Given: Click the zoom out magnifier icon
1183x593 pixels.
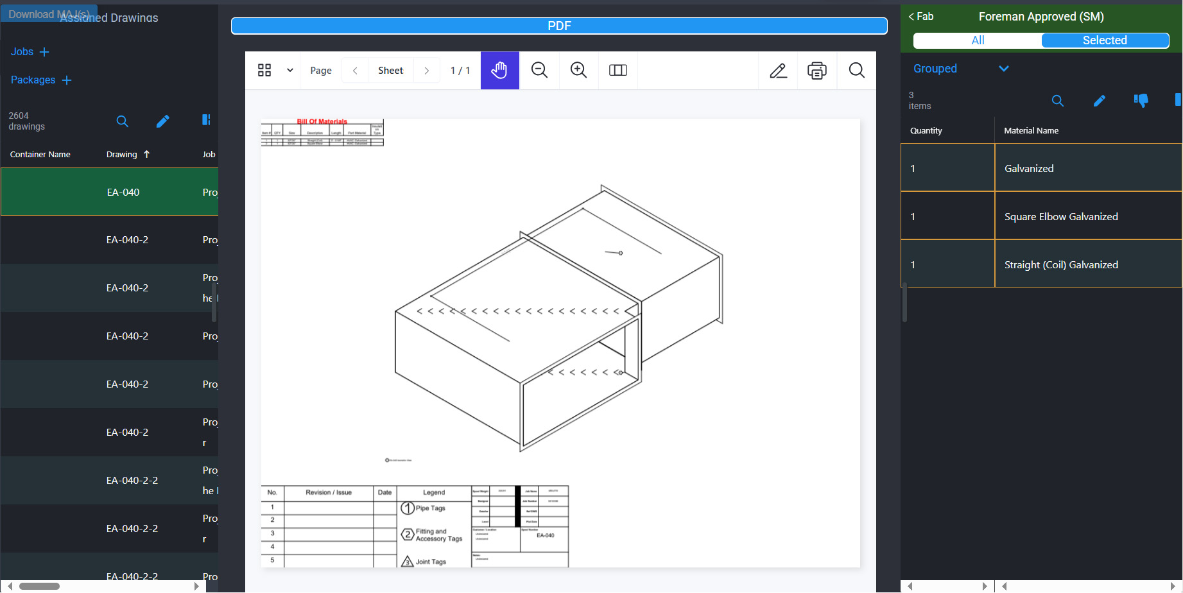Looking at the screenshot, I should [x=539, y=71].
